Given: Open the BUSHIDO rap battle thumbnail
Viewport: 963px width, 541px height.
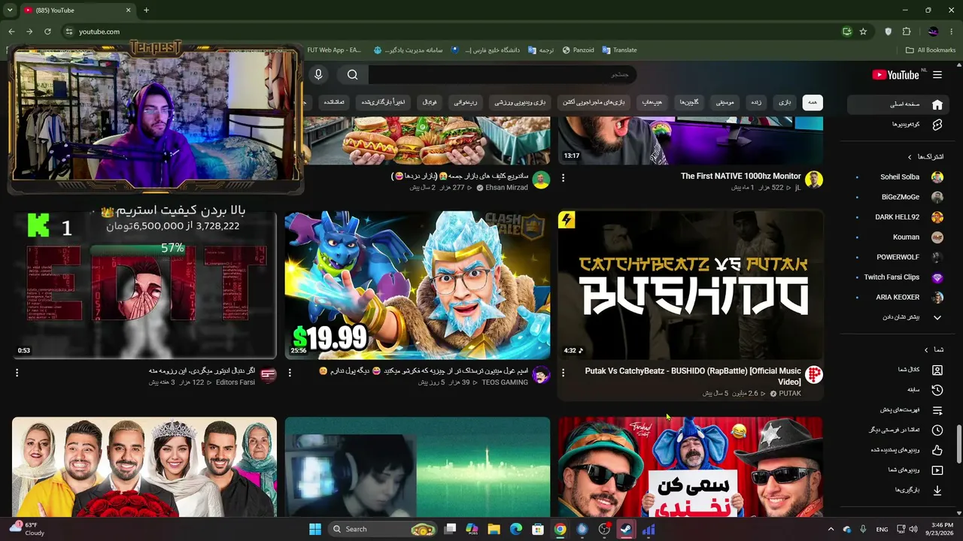Looking at the screenshot, I should (691, 285).
